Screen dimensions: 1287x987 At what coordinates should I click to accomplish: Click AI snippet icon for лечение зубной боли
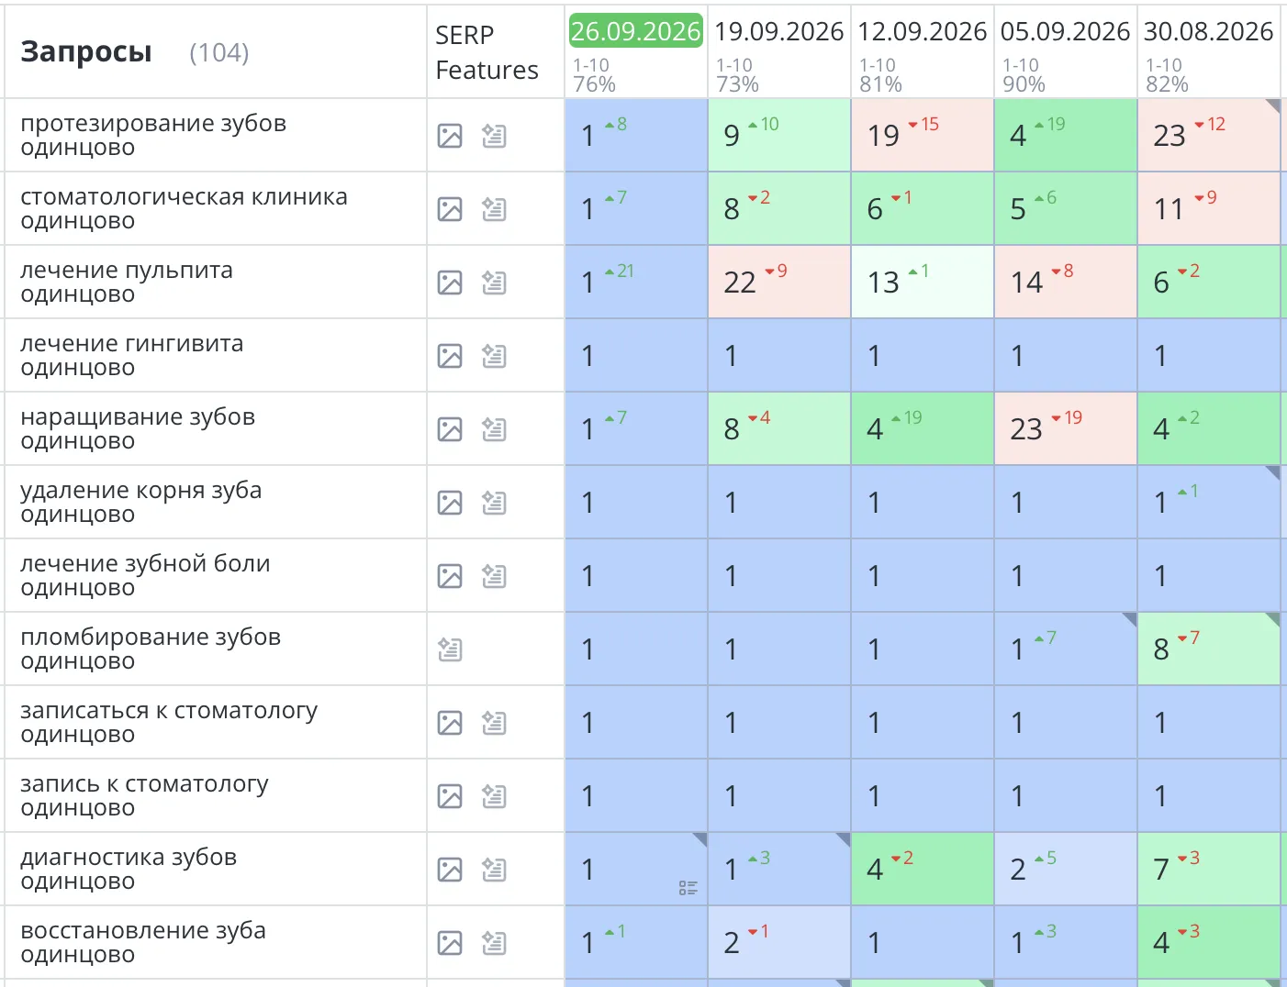pos(494,576)
